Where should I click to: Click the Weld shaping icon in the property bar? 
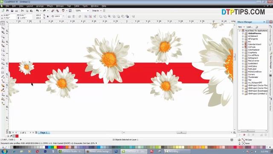[x=101, y=16]
